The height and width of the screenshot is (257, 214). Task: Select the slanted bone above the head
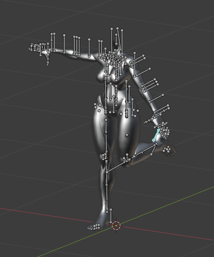(119, 39)
